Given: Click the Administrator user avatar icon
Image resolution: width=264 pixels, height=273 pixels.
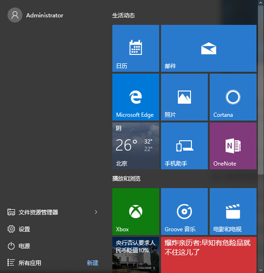Looking at the screenshot, I should (x=15, y=15).
